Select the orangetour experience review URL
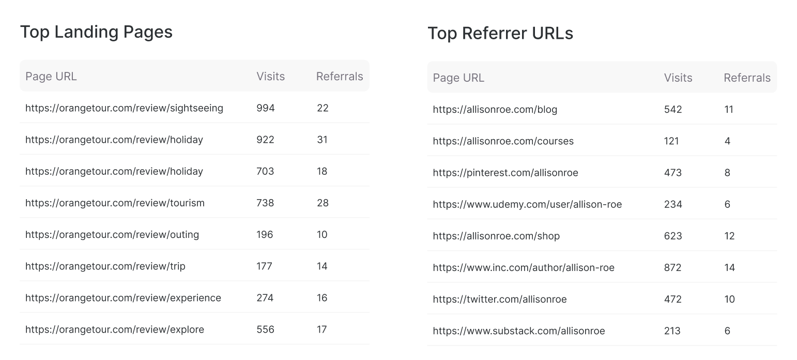Viewport: 797px width, 360px height. click(x=123, y=298)
